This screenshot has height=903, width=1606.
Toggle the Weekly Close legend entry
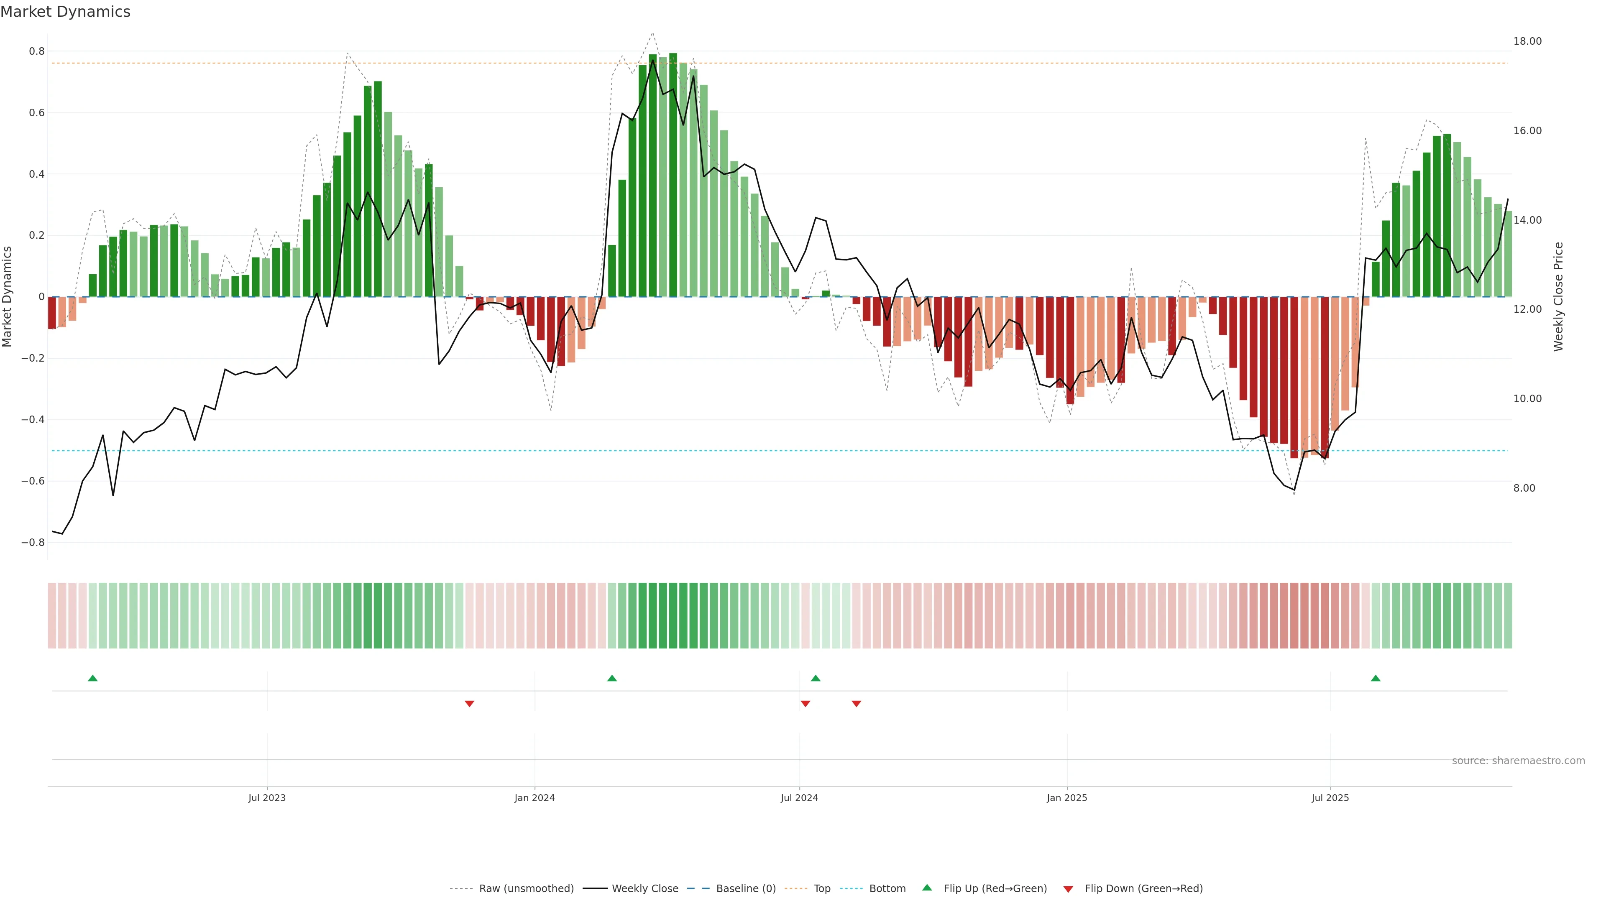click(x=644, y=889)
